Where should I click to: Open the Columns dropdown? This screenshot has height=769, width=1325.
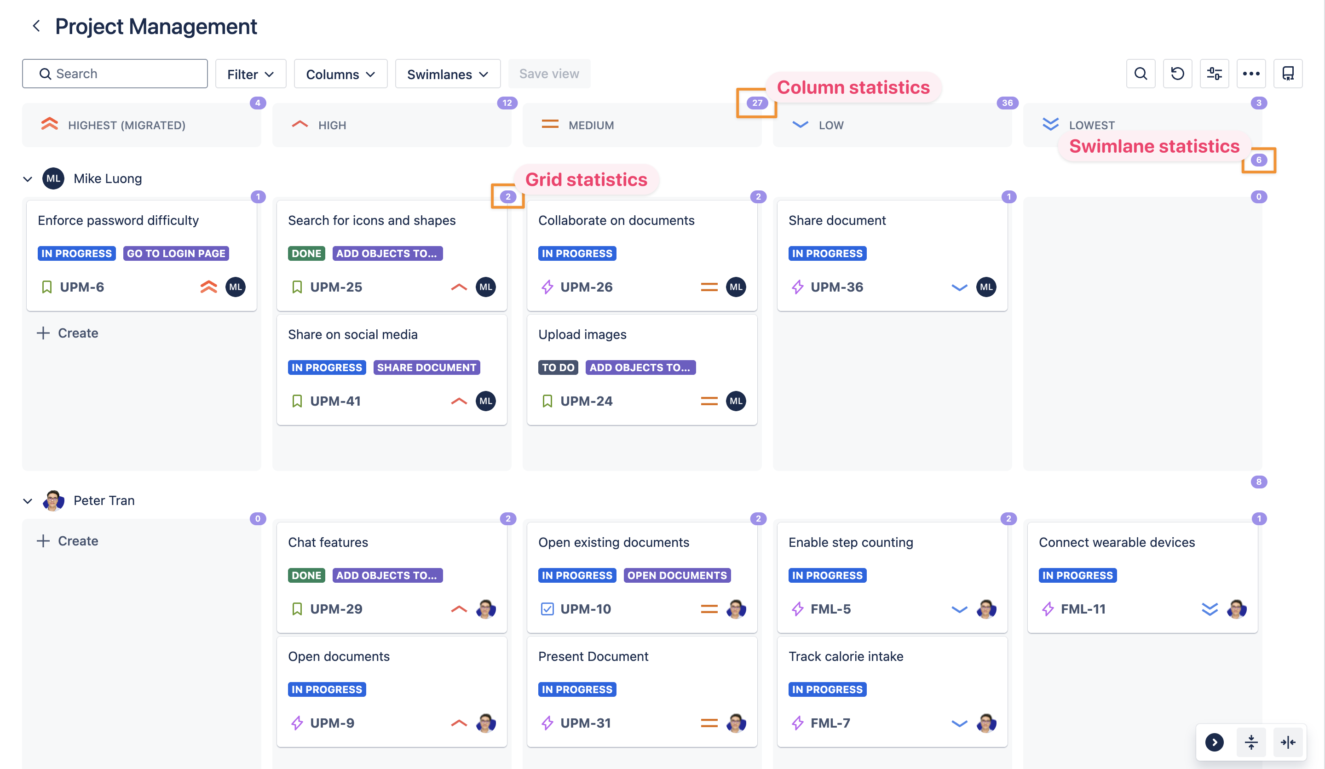(340, 74)
